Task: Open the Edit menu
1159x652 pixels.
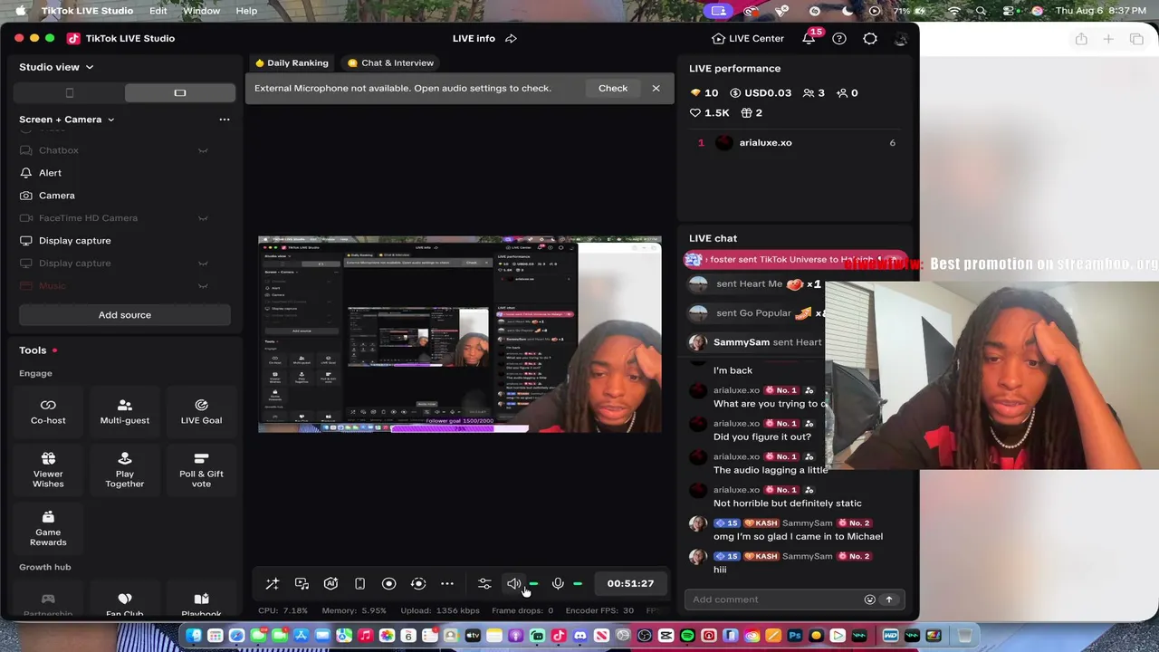Action: (158, 11)
